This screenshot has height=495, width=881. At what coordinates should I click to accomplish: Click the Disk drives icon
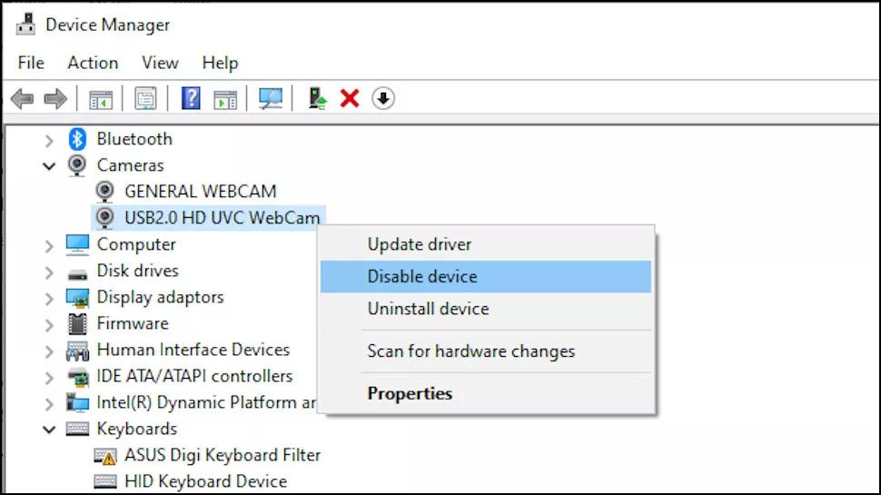[x=77, y=274]
